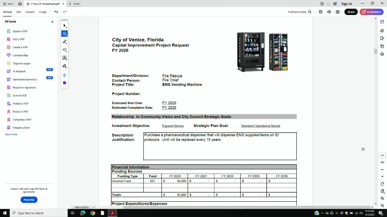Viewport: 387px width, 217px height.
Task: Star the FY26 CIP Worksheets document
Action: click(x=28, y=4)
